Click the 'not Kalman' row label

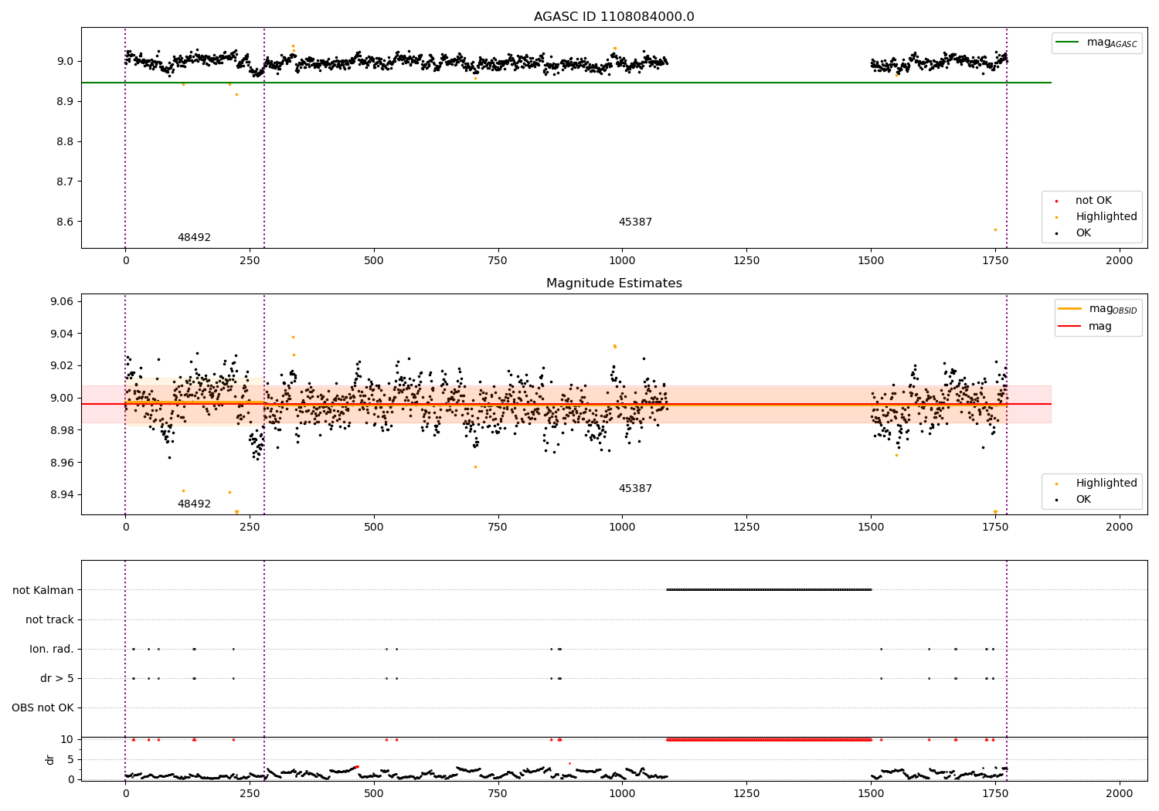tap(43, 591)
